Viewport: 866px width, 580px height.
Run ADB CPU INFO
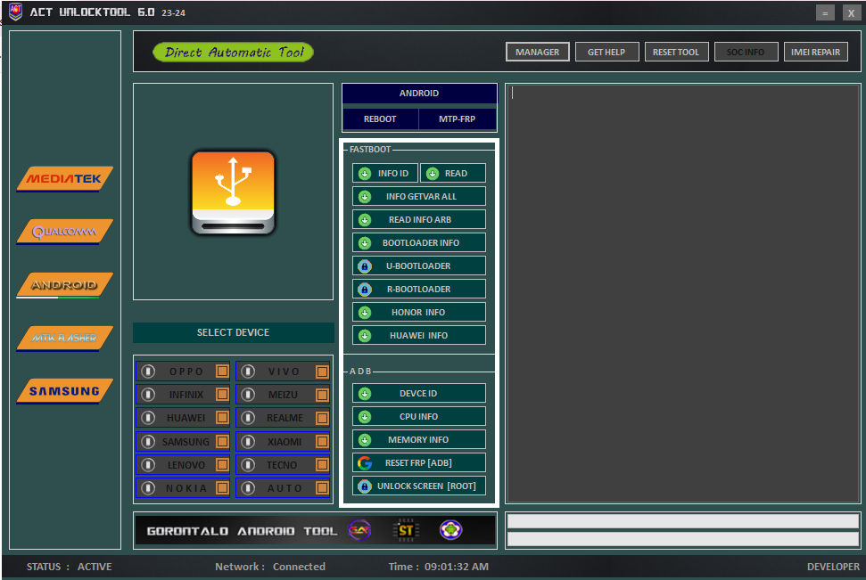coord(419,417)
